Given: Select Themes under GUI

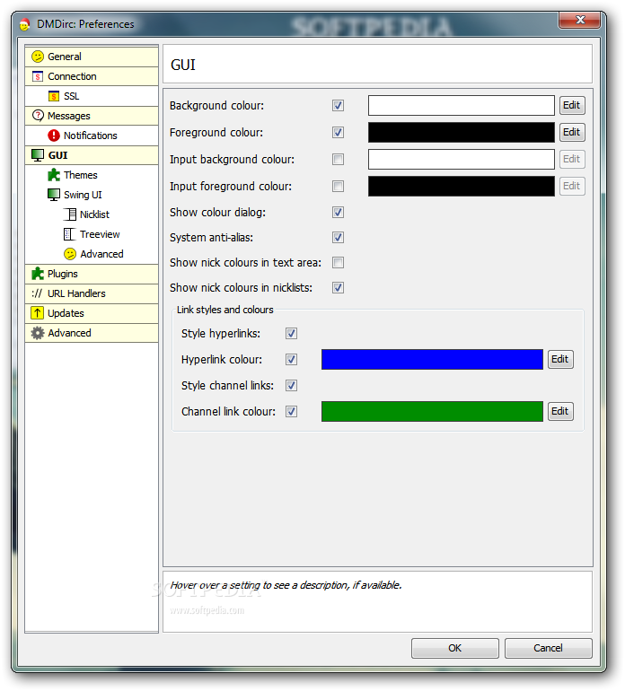Looking at the screenshot, I should click(92, 175).
